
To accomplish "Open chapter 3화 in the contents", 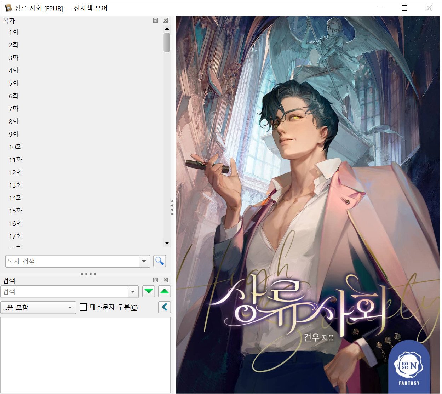I will pos(13,58).
